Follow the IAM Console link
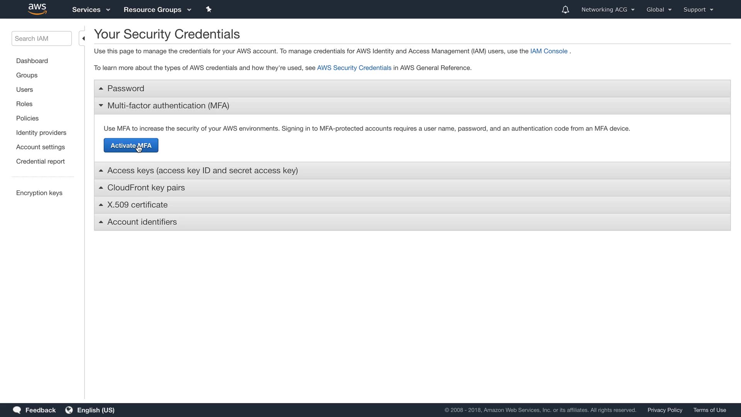This screenshot has width=741, height=417. (548, 51)
